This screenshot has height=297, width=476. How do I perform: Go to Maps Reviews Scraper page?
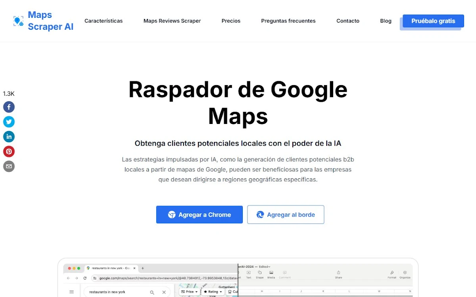[x=172, y=21]
